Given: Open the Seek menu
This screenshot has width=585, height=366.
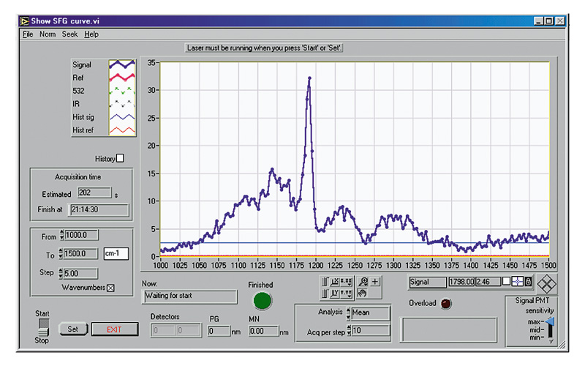Looking at the screenshot, I should point(69,34).
